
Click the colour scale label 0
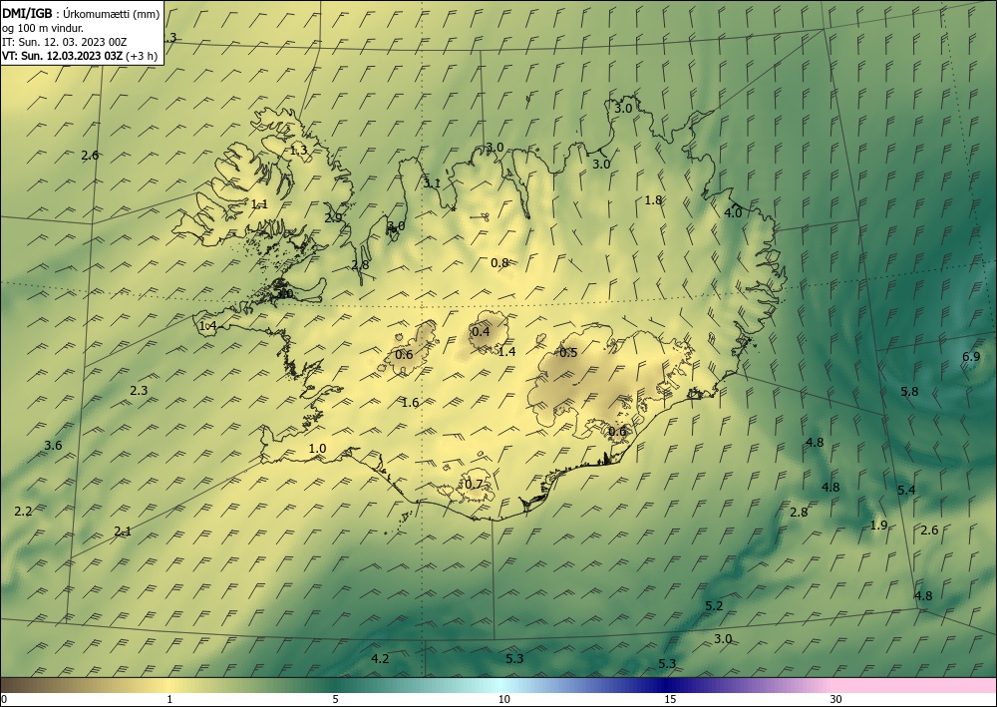tap(4, 700)
